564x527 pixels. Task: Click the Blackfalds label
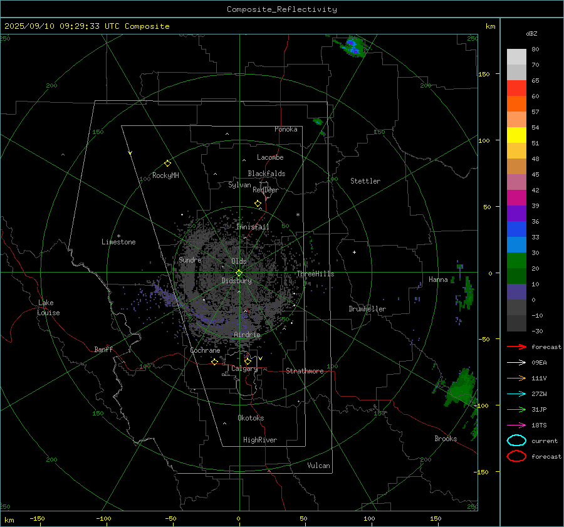pyautogui.click(x=266, y=174)
